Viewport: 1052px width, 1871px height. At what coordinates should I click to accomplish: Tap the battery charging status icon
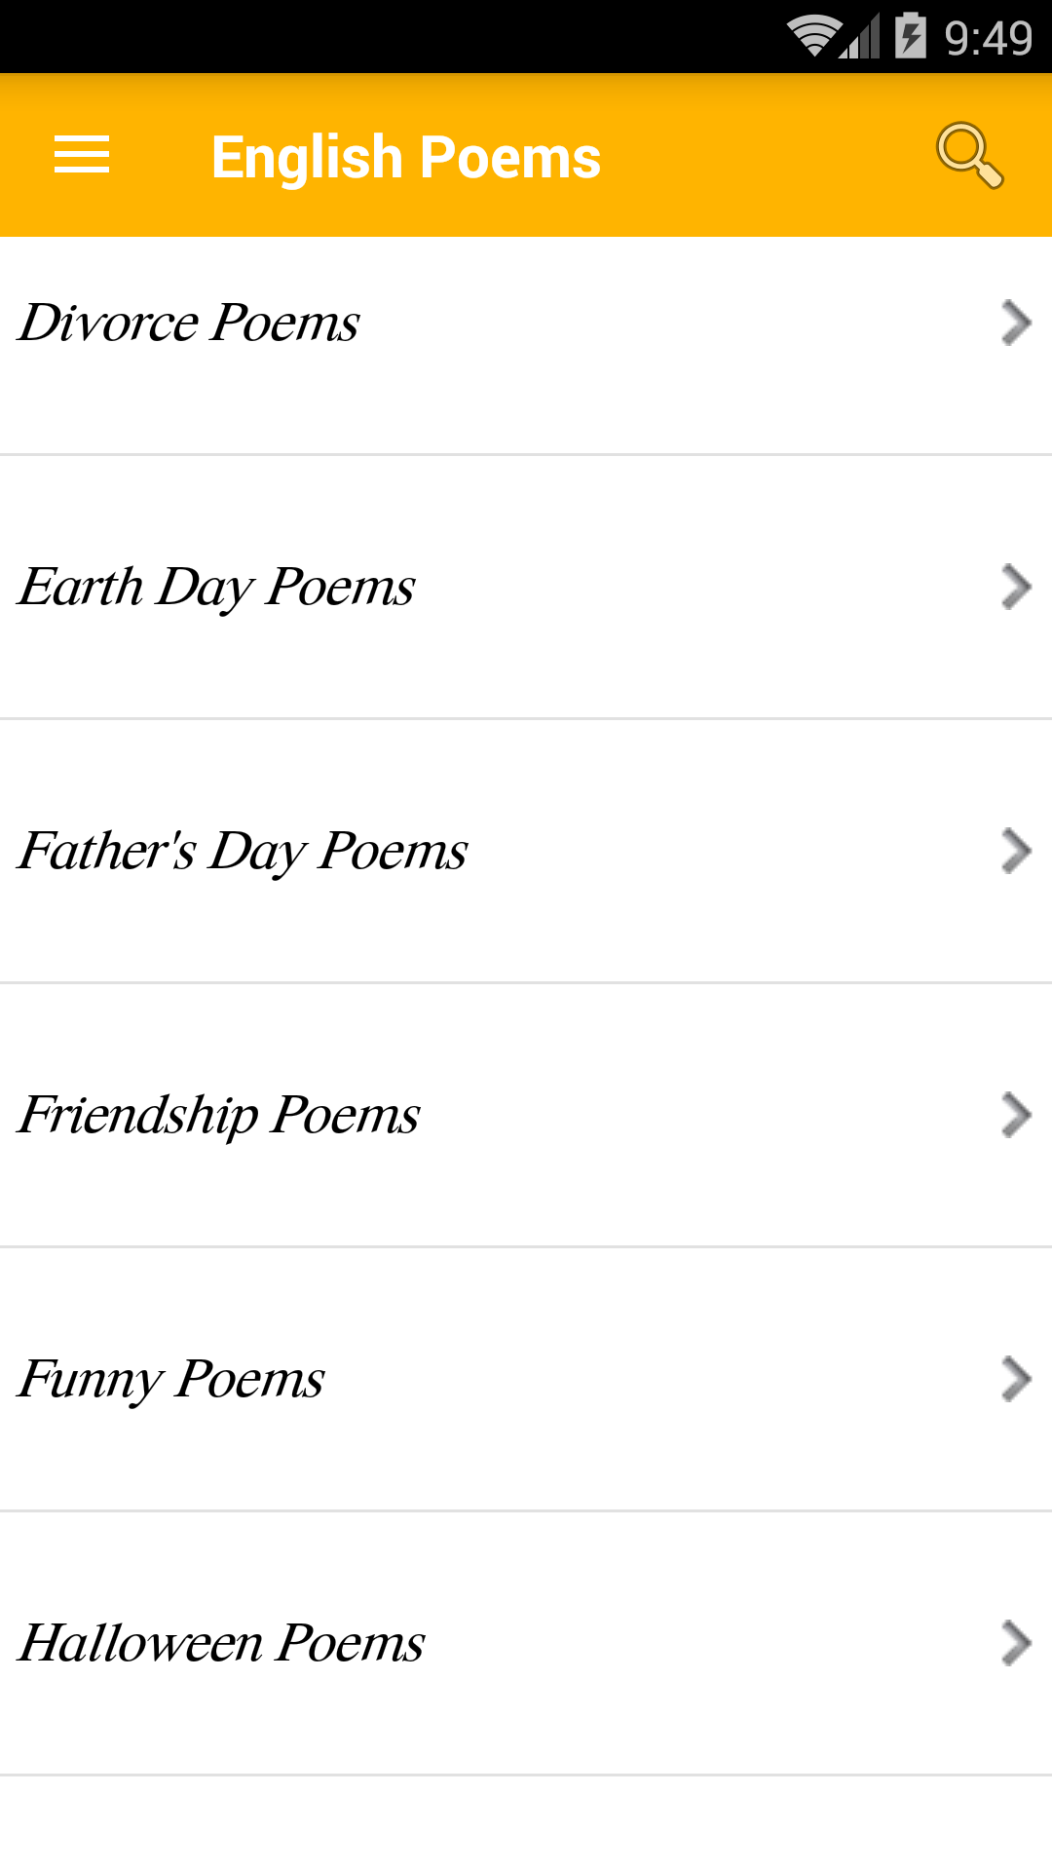pos(911,36)
